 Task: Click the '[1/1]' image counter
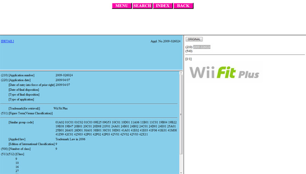click(x=189, y=59)
